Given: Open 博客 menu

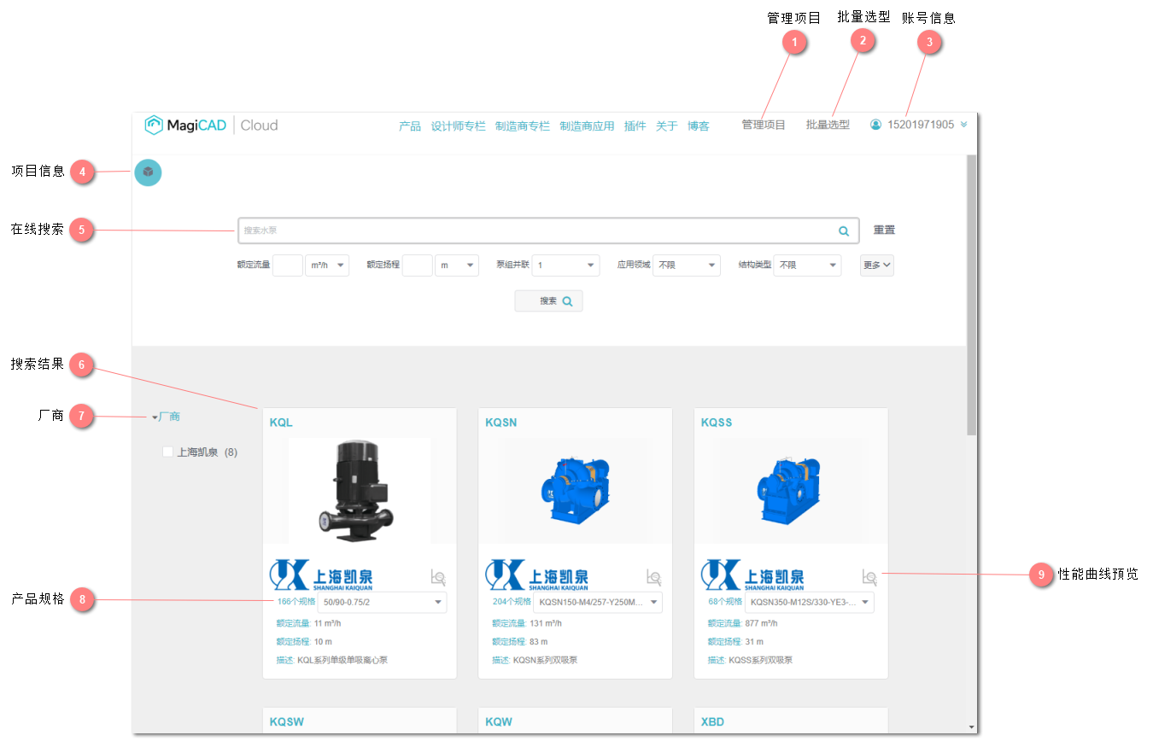Looking at the screenshot, I should pyautogui.click(x=698, y=126).
